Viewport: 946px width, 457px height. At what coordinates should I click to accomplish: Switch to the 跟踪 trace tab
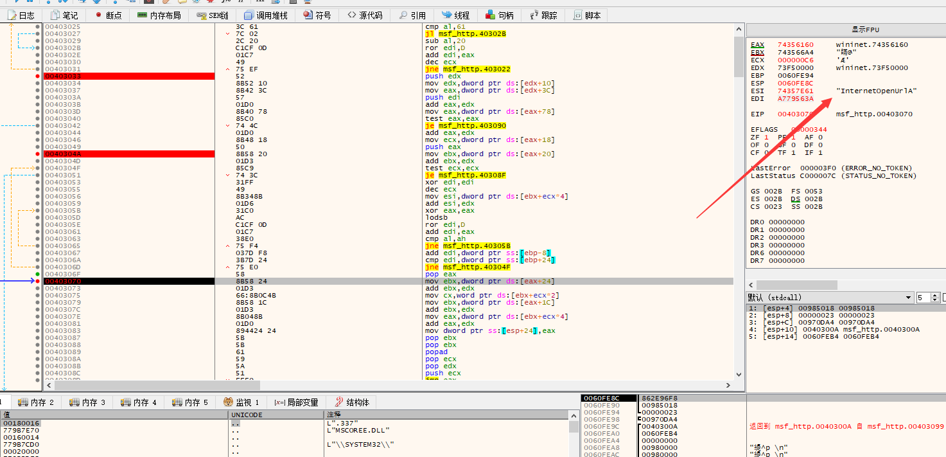coord(543,15)
